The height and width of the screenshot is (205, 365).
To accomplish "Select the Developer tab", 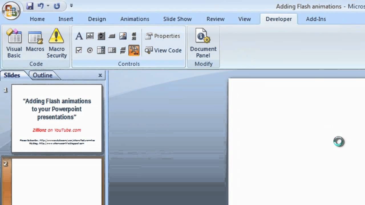I will [x=279, y=19].
